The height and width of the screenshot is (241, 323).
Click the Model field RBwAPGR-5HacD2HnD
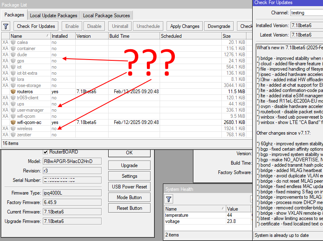72,161
